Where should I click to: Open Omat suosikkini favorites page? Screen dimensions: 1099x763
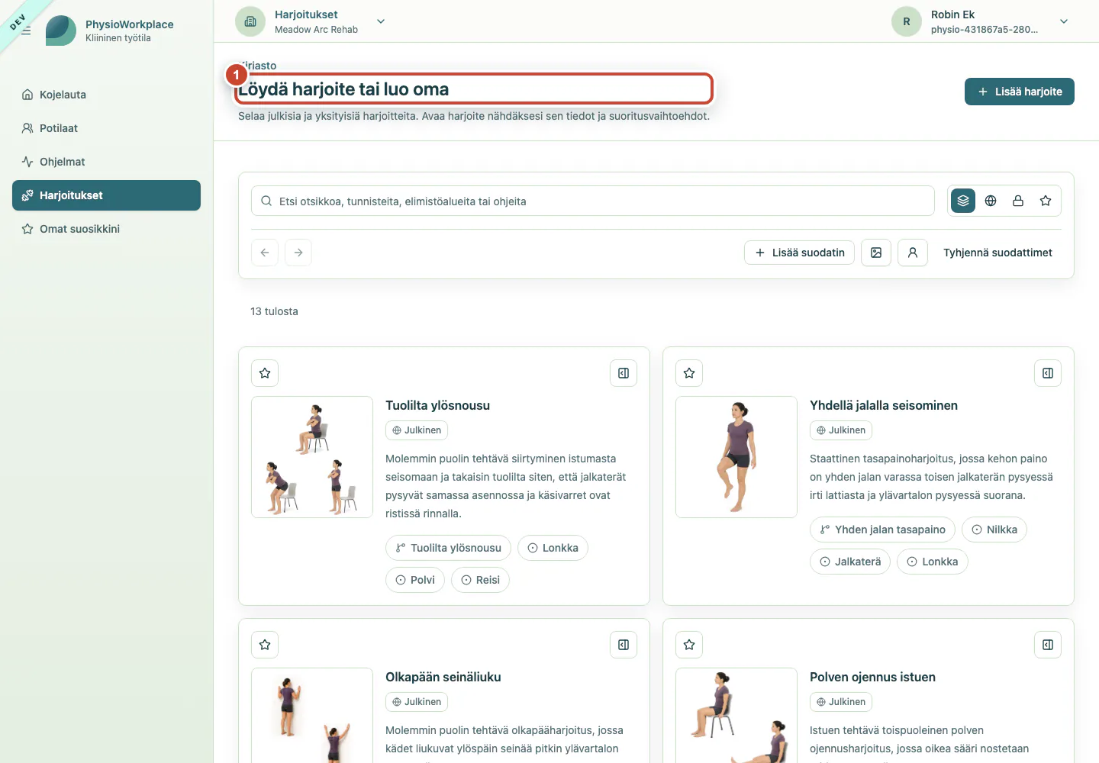[x=106, y=229]
